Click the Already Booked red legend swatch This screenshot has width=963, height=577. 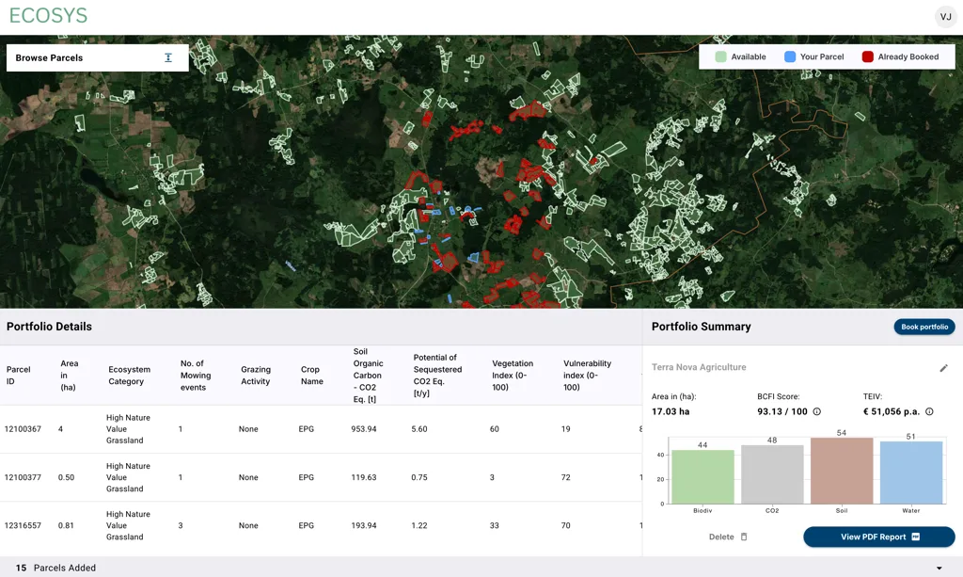click(x=868, y=56)
